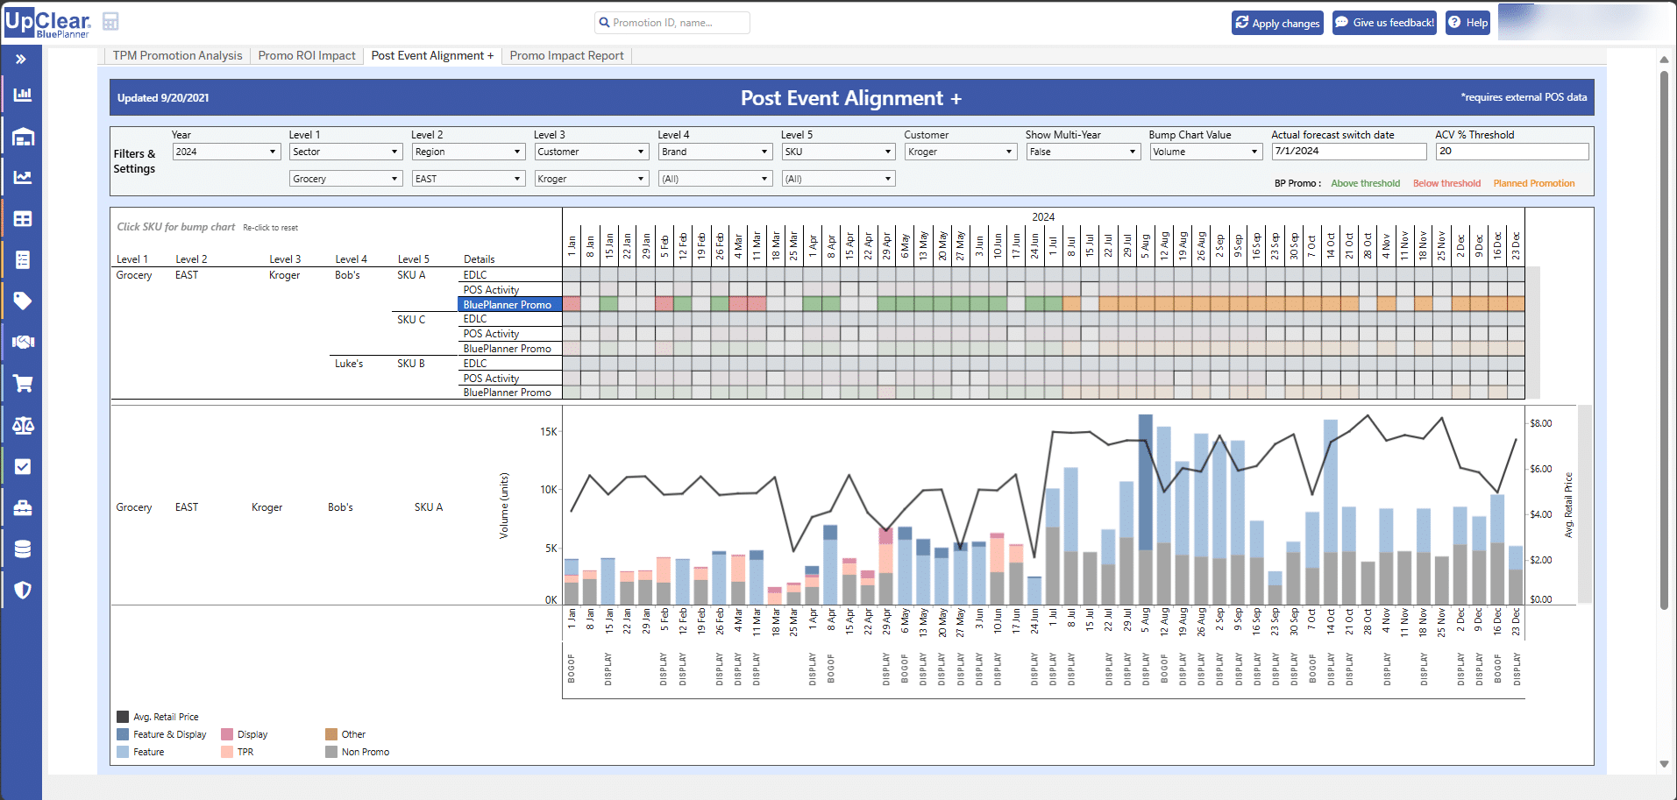Edit the Actual forecast switch date field

pos(1349,151)
